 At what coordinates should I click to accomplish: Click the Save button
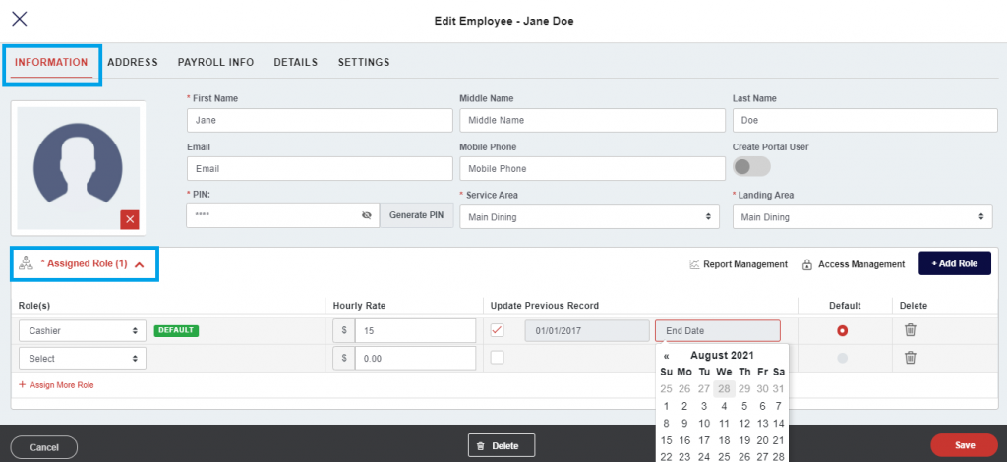tap(965, 445)
